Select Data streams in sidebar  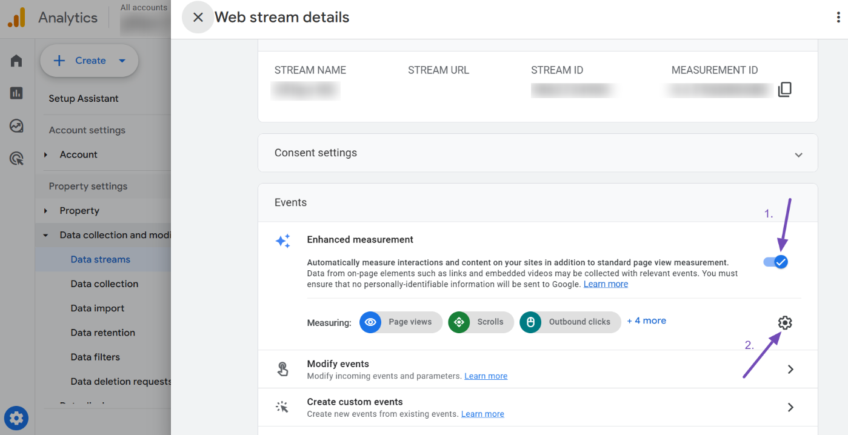101,259
